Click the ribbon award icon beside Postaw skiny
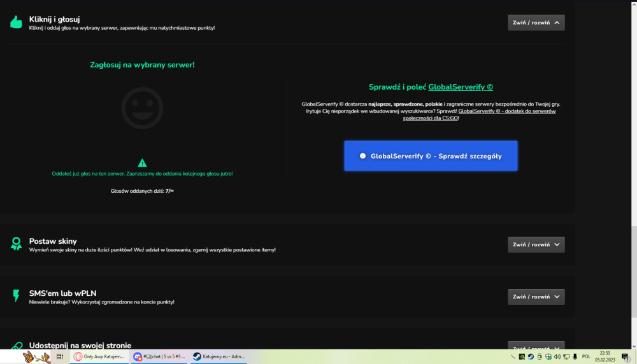The width and height of the screenshot is (637, 364). pos(17,244)
